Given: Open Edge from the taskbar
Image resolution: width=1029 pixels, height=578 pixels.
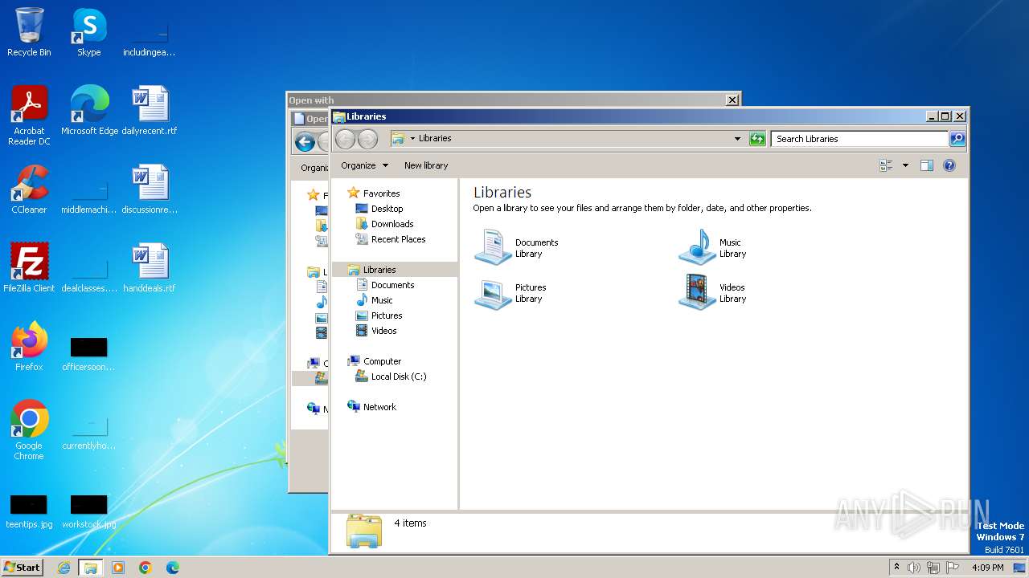Looking at the screenshot, I should [x=173, y=568].
